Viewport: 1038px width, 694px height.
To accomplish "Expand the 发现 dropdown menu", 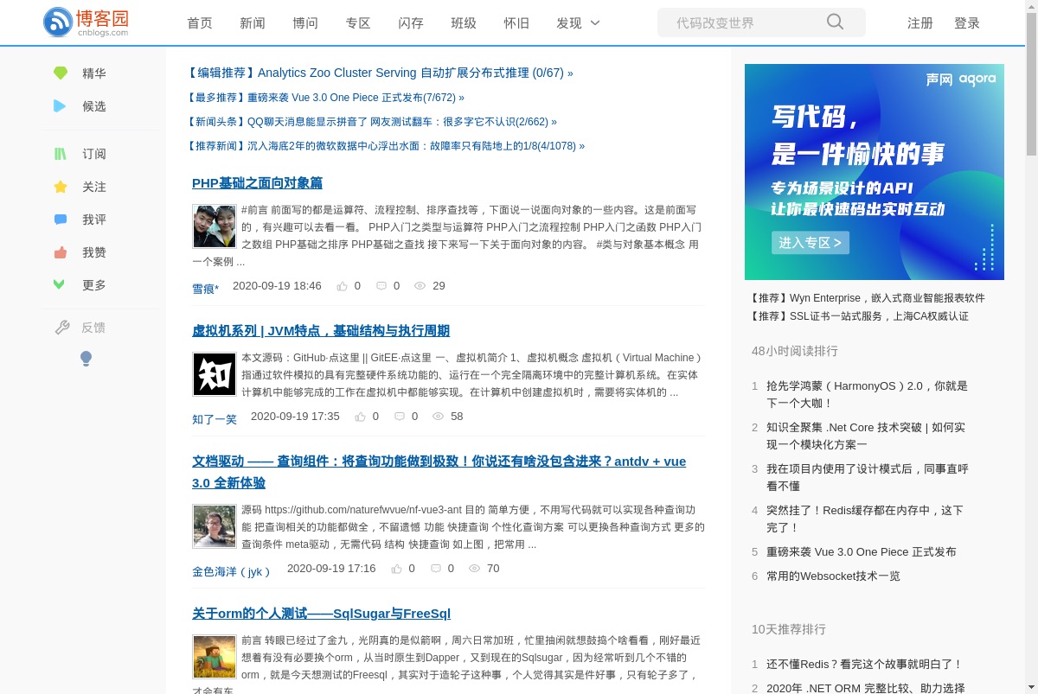I will click(x=578, y=23).
